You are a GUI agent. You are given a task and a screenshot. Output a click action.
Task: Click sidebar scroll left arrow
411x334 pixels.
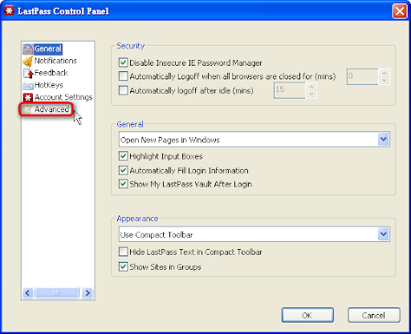pos(27,293)
